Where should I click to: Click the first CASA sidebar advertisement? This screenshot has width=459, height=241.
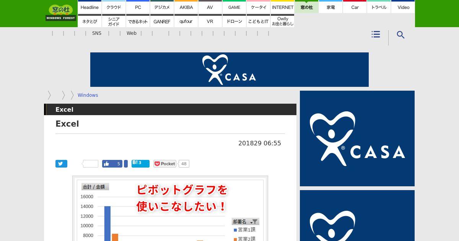pyautogui.click(x=357, y=138)
